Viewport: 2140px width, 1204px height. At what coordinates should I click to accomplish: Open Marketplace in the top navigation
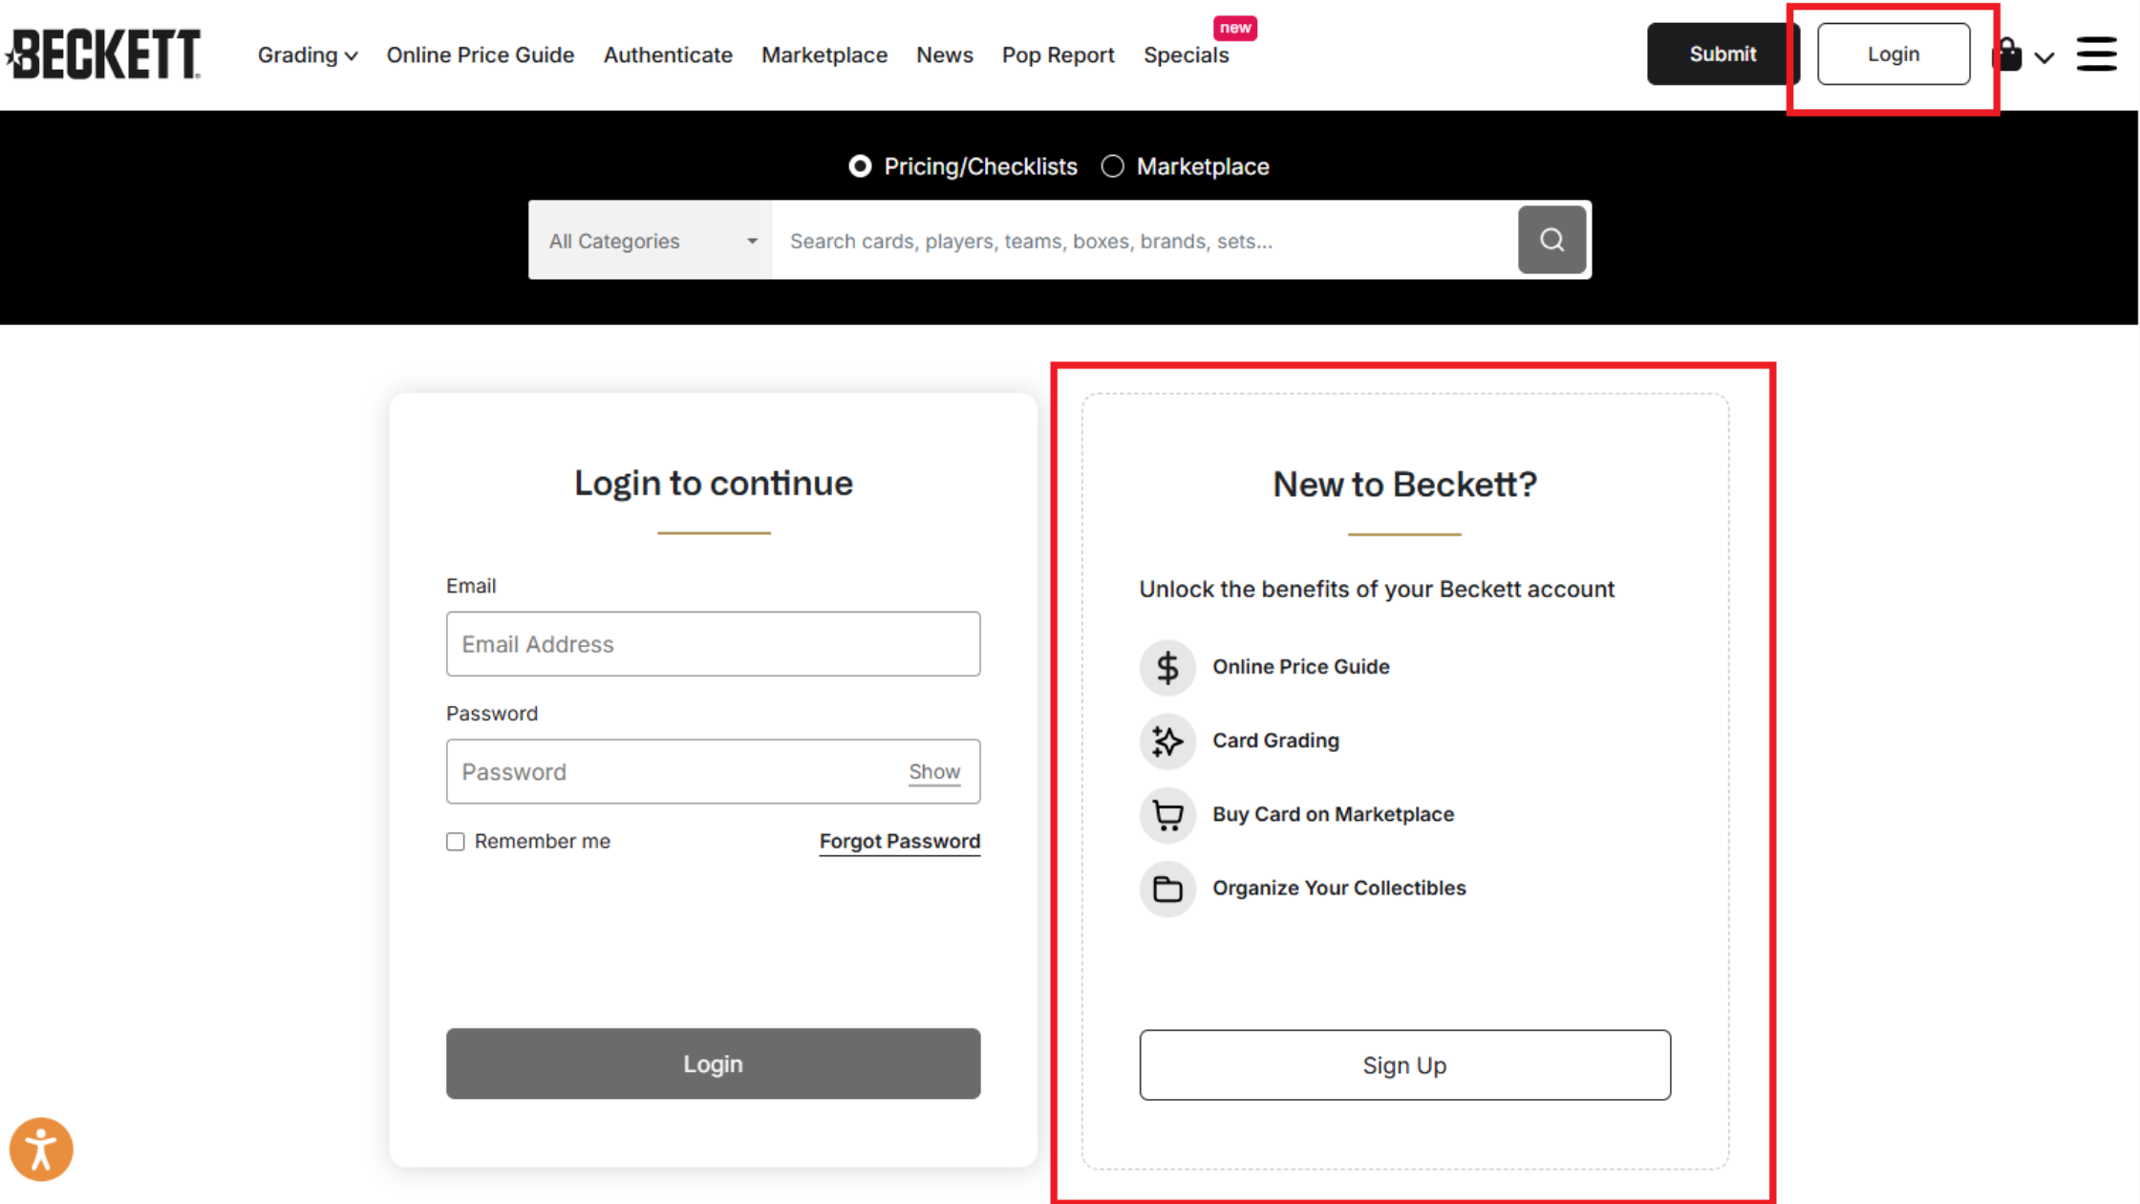click(x=824, y=55)
